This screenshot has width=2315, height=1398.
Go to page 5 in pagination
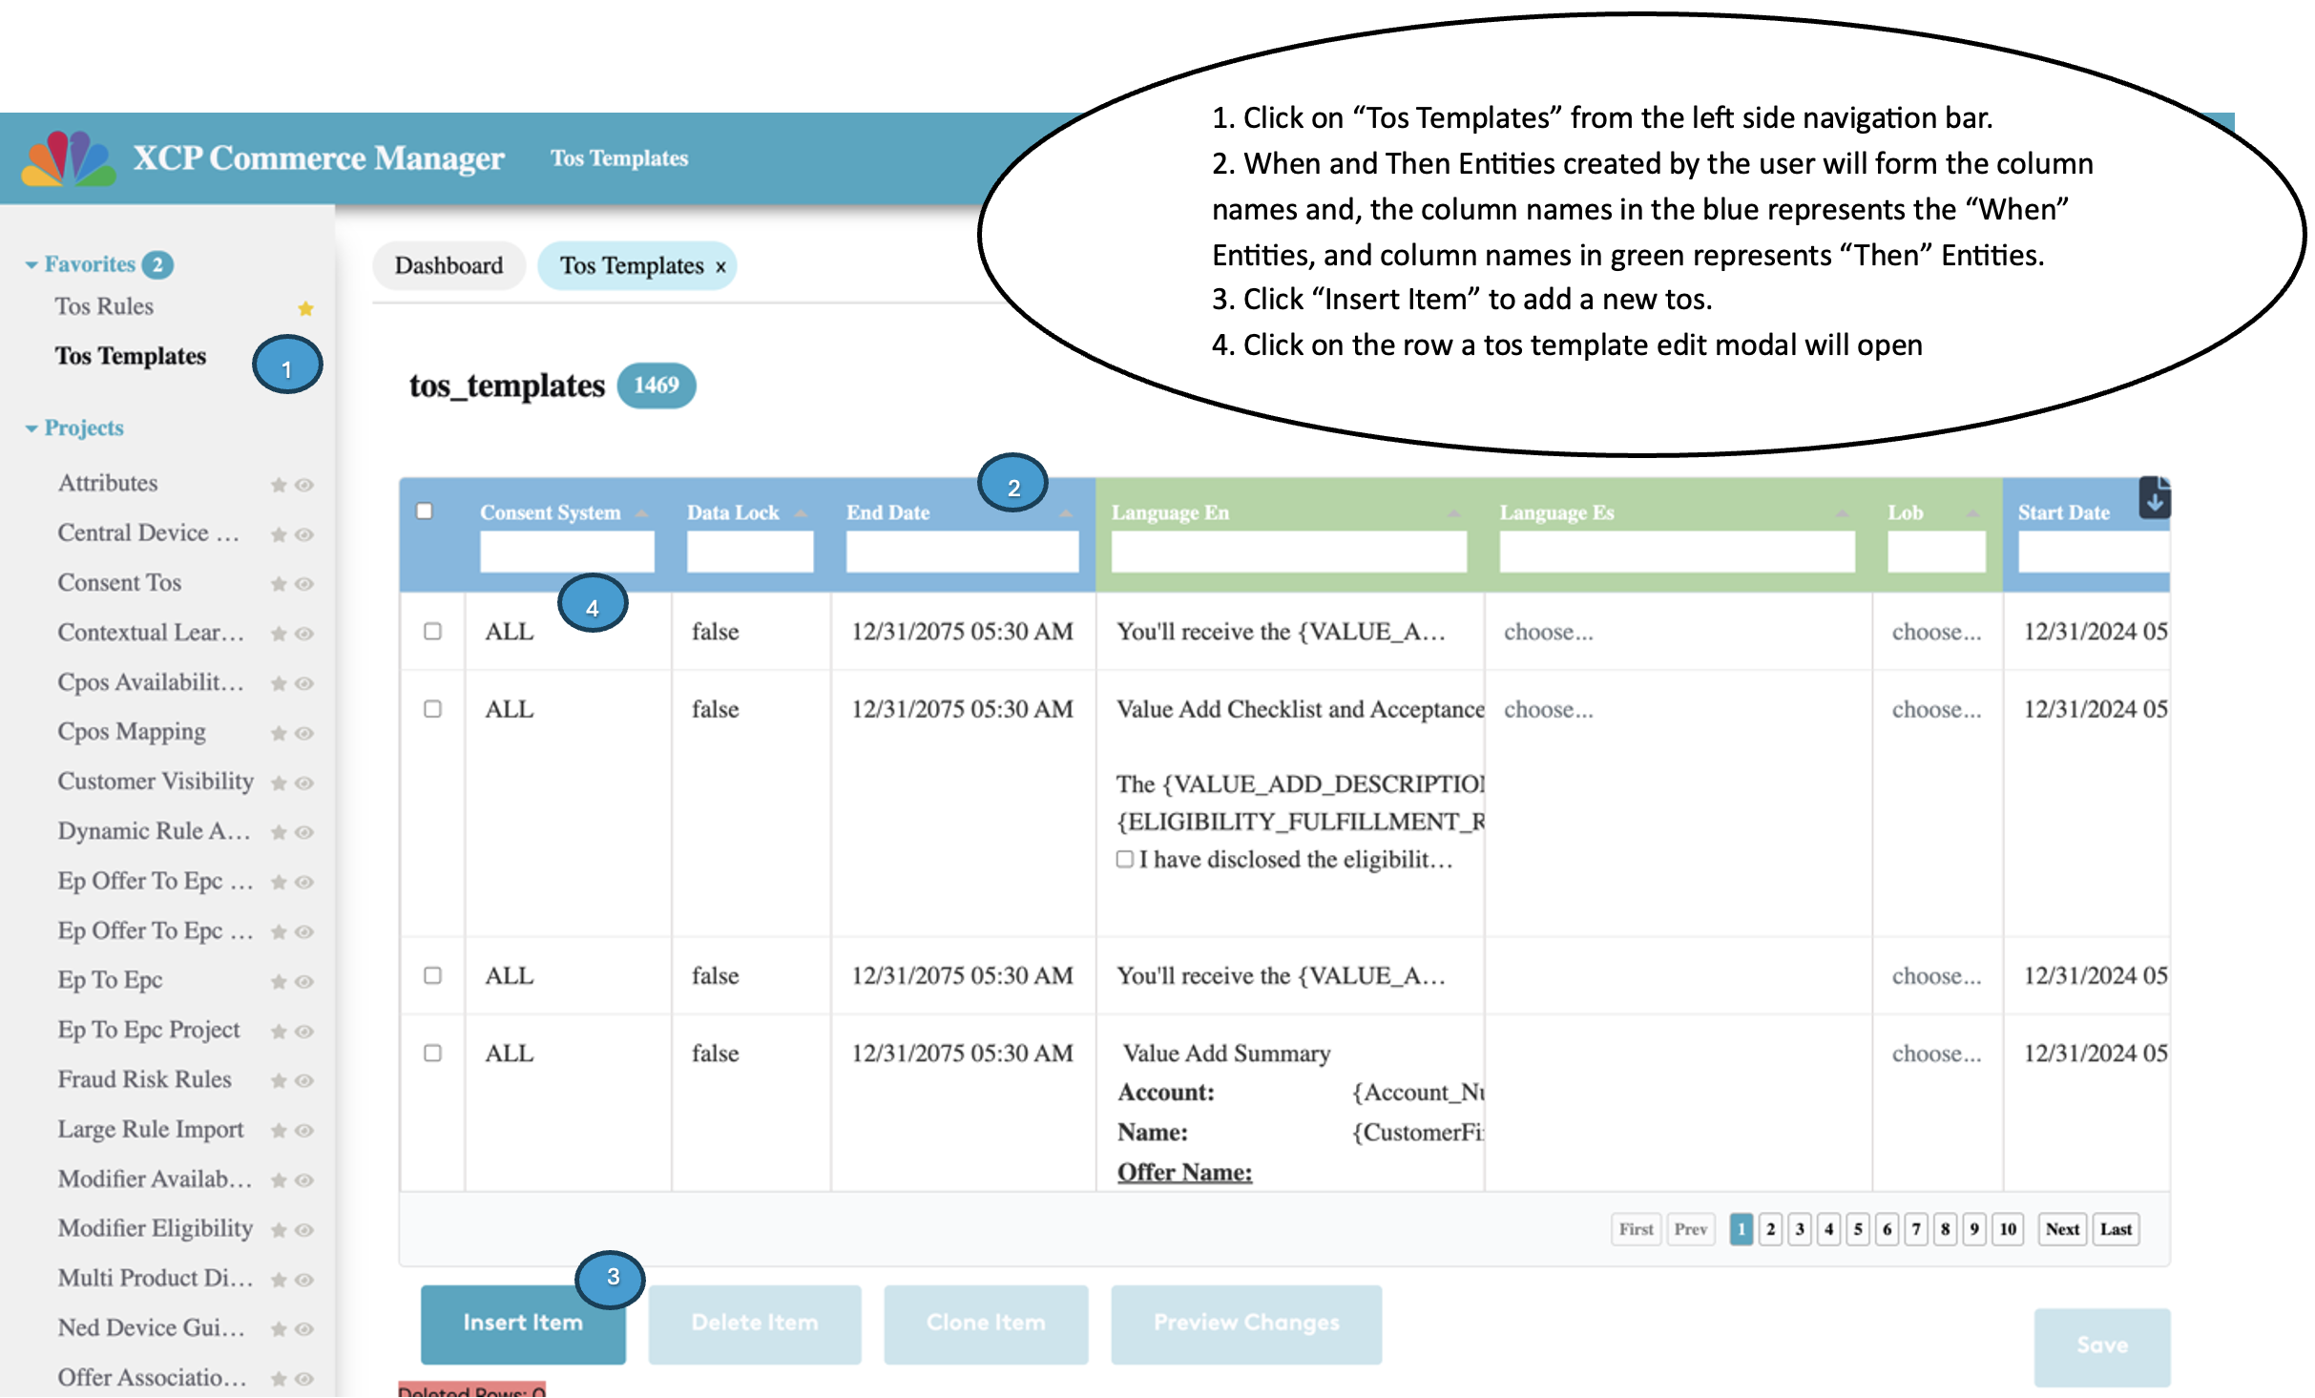(1857, 1230)
